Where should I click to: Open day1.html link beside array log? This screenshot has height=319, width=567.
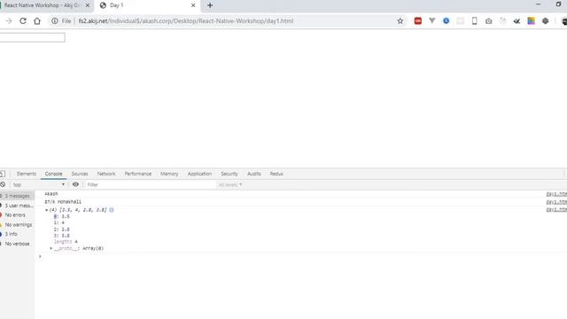556,209
